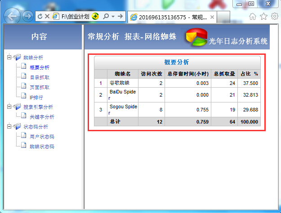Image resolution: width=281 pixels, height=213 pixels.
Task: Open the 用户状态码 report
Action: (42, 137)
